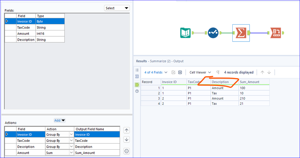300x158 pixels.
Task: Click the Sum_Amount cell with value 210
Action: point(254,98)
